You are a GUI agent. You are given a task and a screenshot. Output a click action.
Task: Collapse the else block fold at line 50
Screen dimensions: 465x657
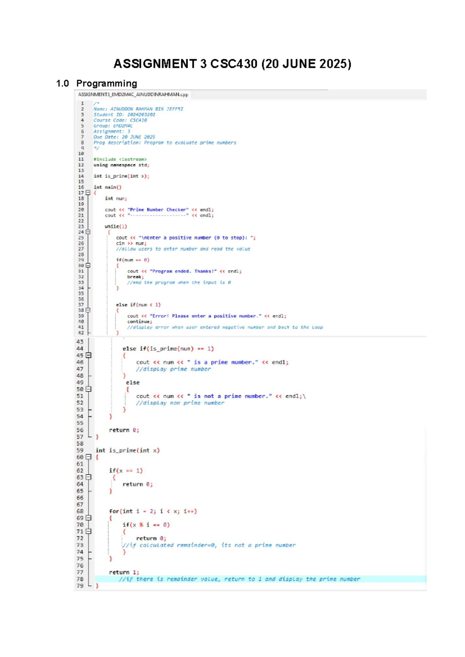tap(89, 389)
